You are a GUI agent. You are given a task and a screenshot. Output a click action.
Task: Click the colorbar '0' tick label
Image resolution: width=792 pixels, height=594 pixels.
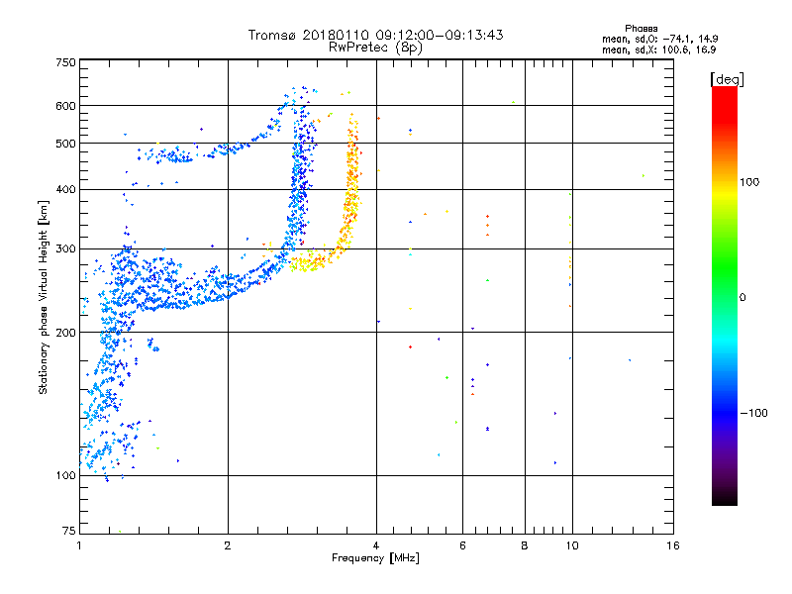[x=742, y=297]
